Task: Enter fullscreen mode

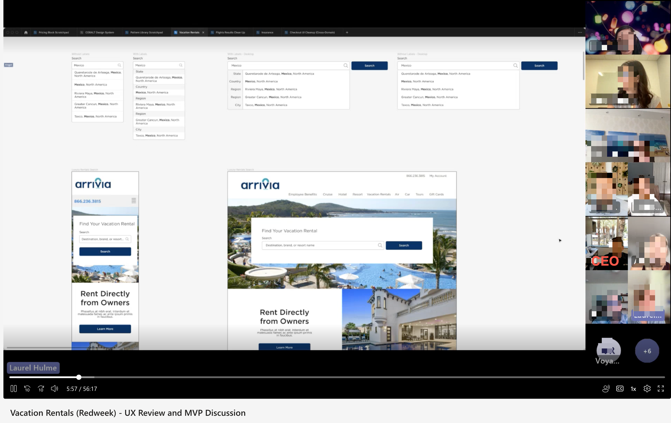Action: (661, 388)
